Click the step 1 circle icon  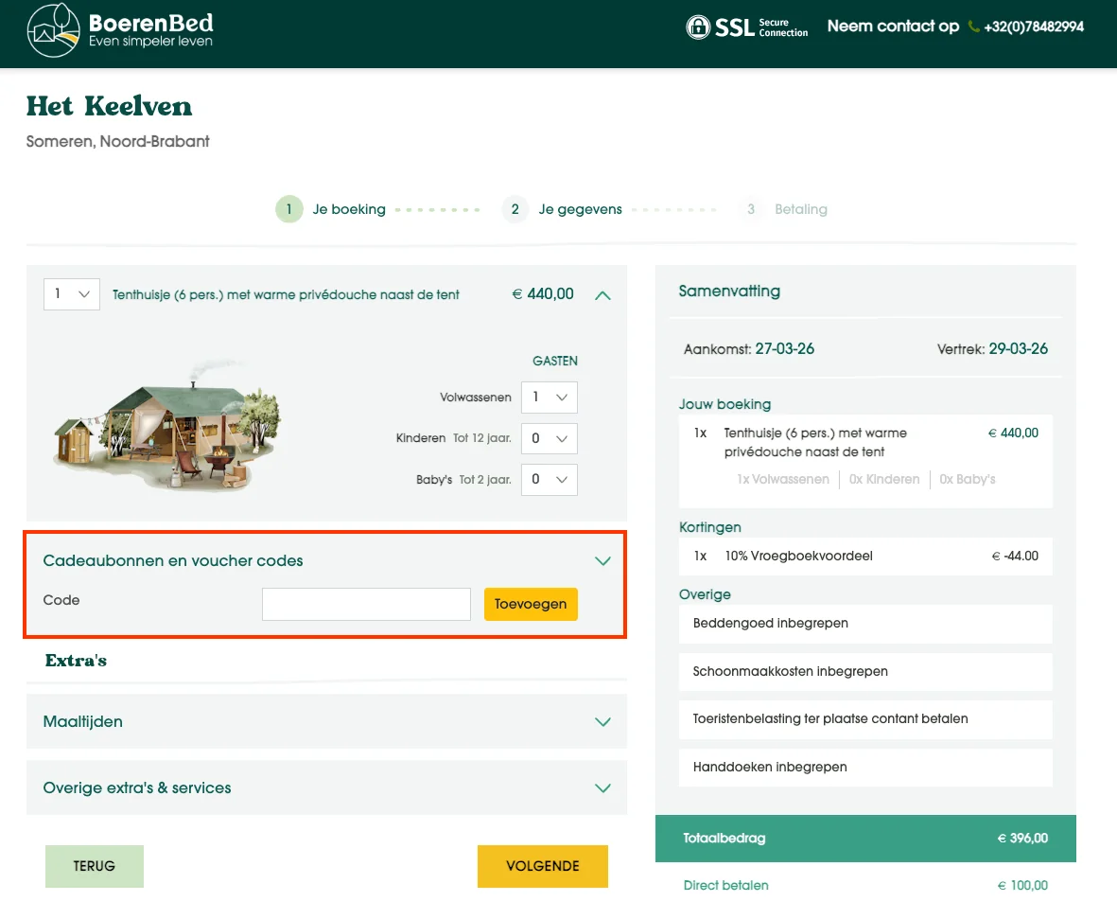[288, 209]
